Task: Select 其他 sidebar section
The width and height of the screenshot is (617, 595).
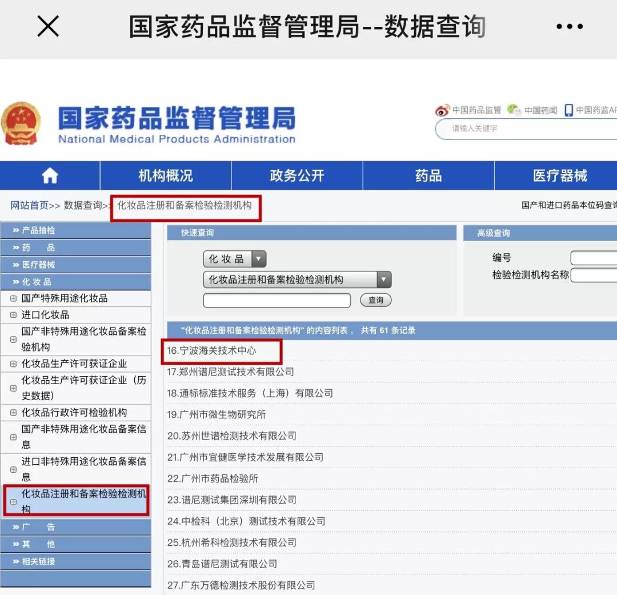Action: [75, 544]
